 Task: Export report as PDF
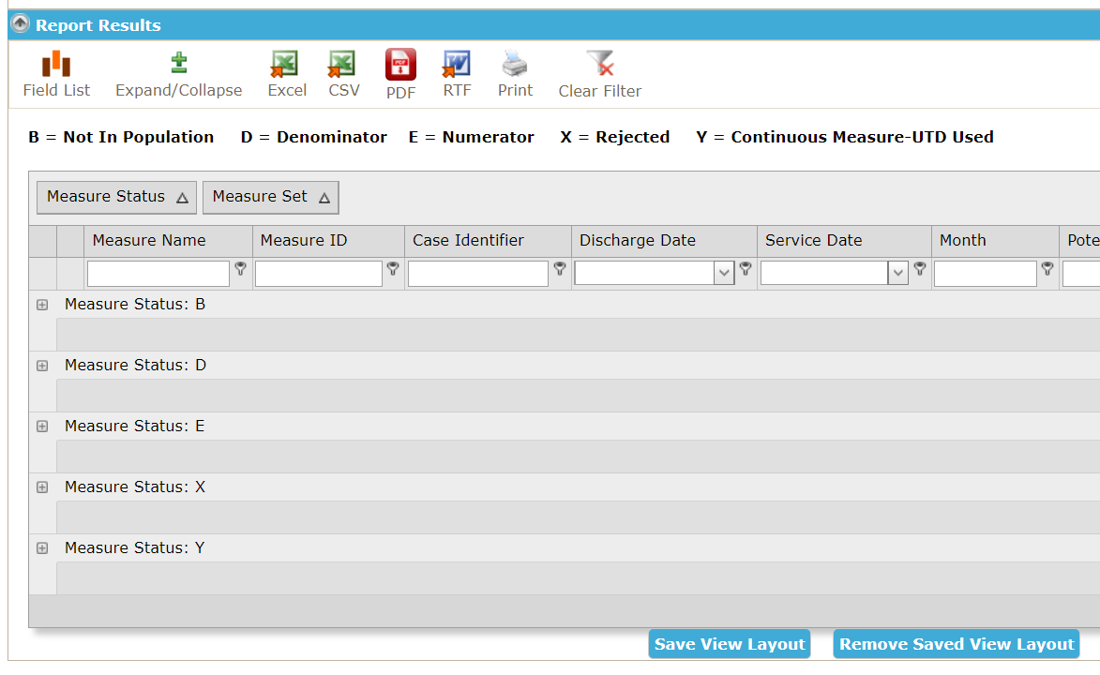pyautogui.click(x=400, y=74)
